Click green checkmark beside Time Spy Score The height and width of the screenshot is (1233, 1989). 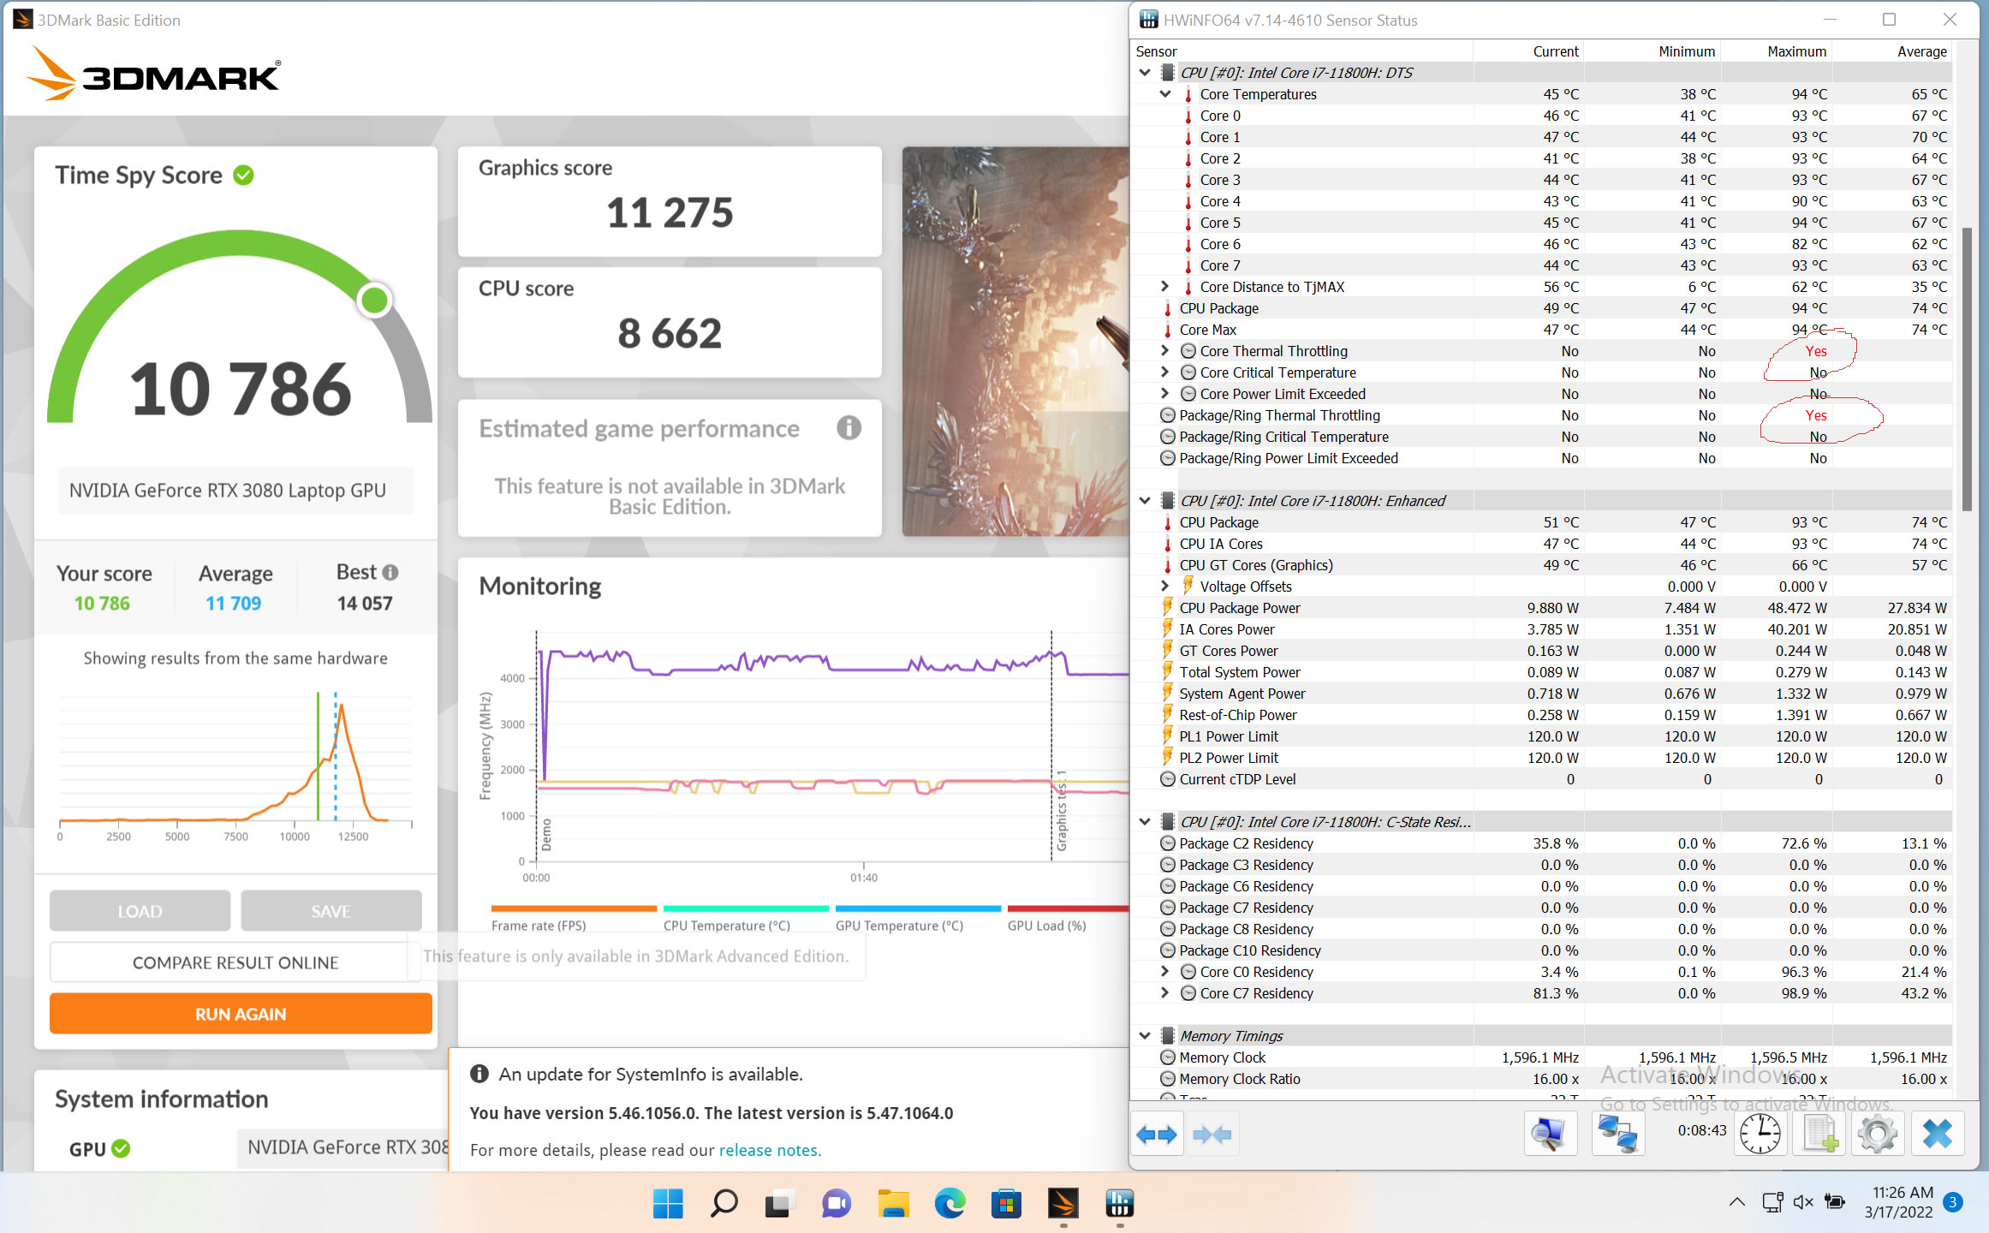coord(244,176)
